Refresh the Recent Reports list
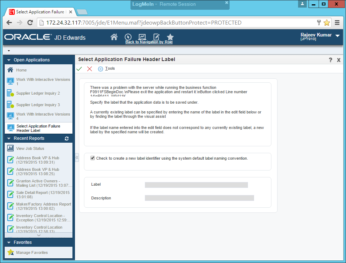 click(x=67, y=138)
